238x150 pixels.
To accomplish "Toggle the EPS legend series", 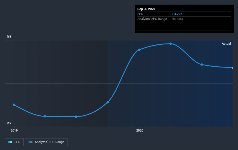I will (x=14, y=142).
